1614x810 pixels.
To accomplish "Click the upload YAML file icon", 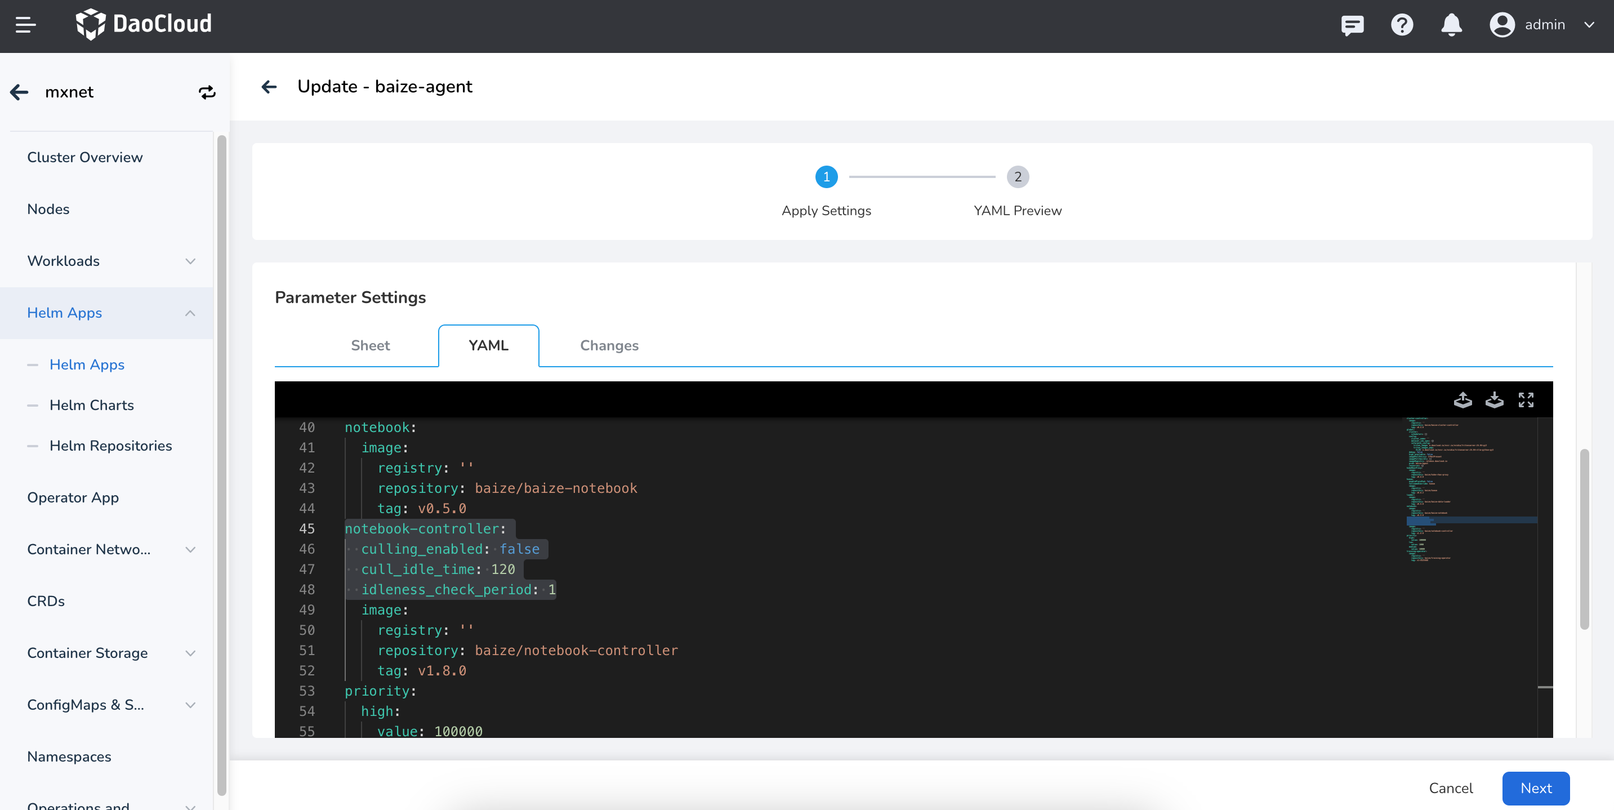I will 1463,400.
